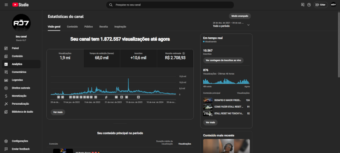This screenshot has width=340, height=153.
Task: Switch to the Conteúdo analytics tab
Action: pyautogui.click(x=72, y=27)
